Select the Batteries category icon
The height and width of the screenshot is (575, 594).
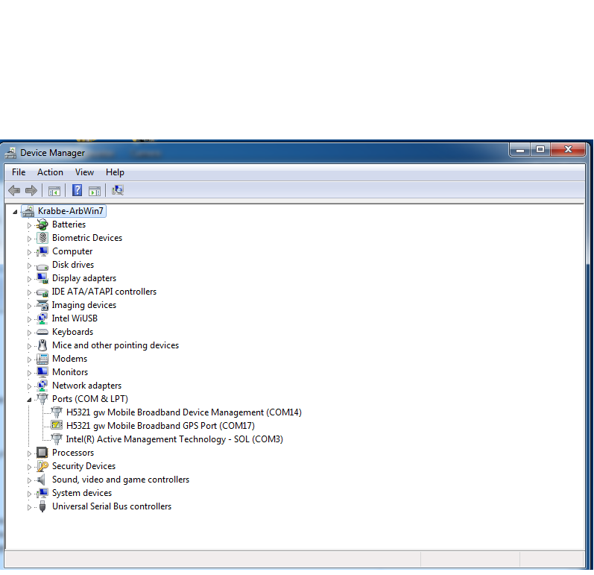click(42, 224)
